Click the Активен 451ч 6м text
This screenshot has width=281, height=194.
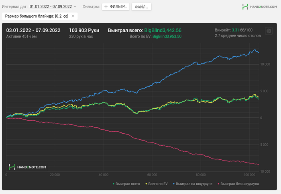[21, 37]
